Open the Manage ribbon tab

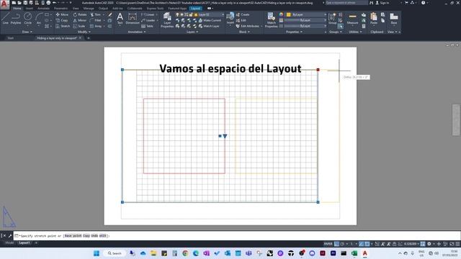tap(89, 9)
